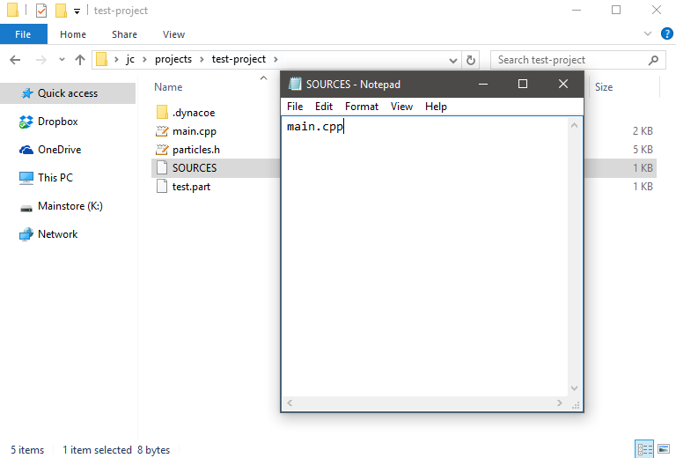The image size is (676, 458).
Task: Refresh the test-project folder view
Action: [471, 60]
